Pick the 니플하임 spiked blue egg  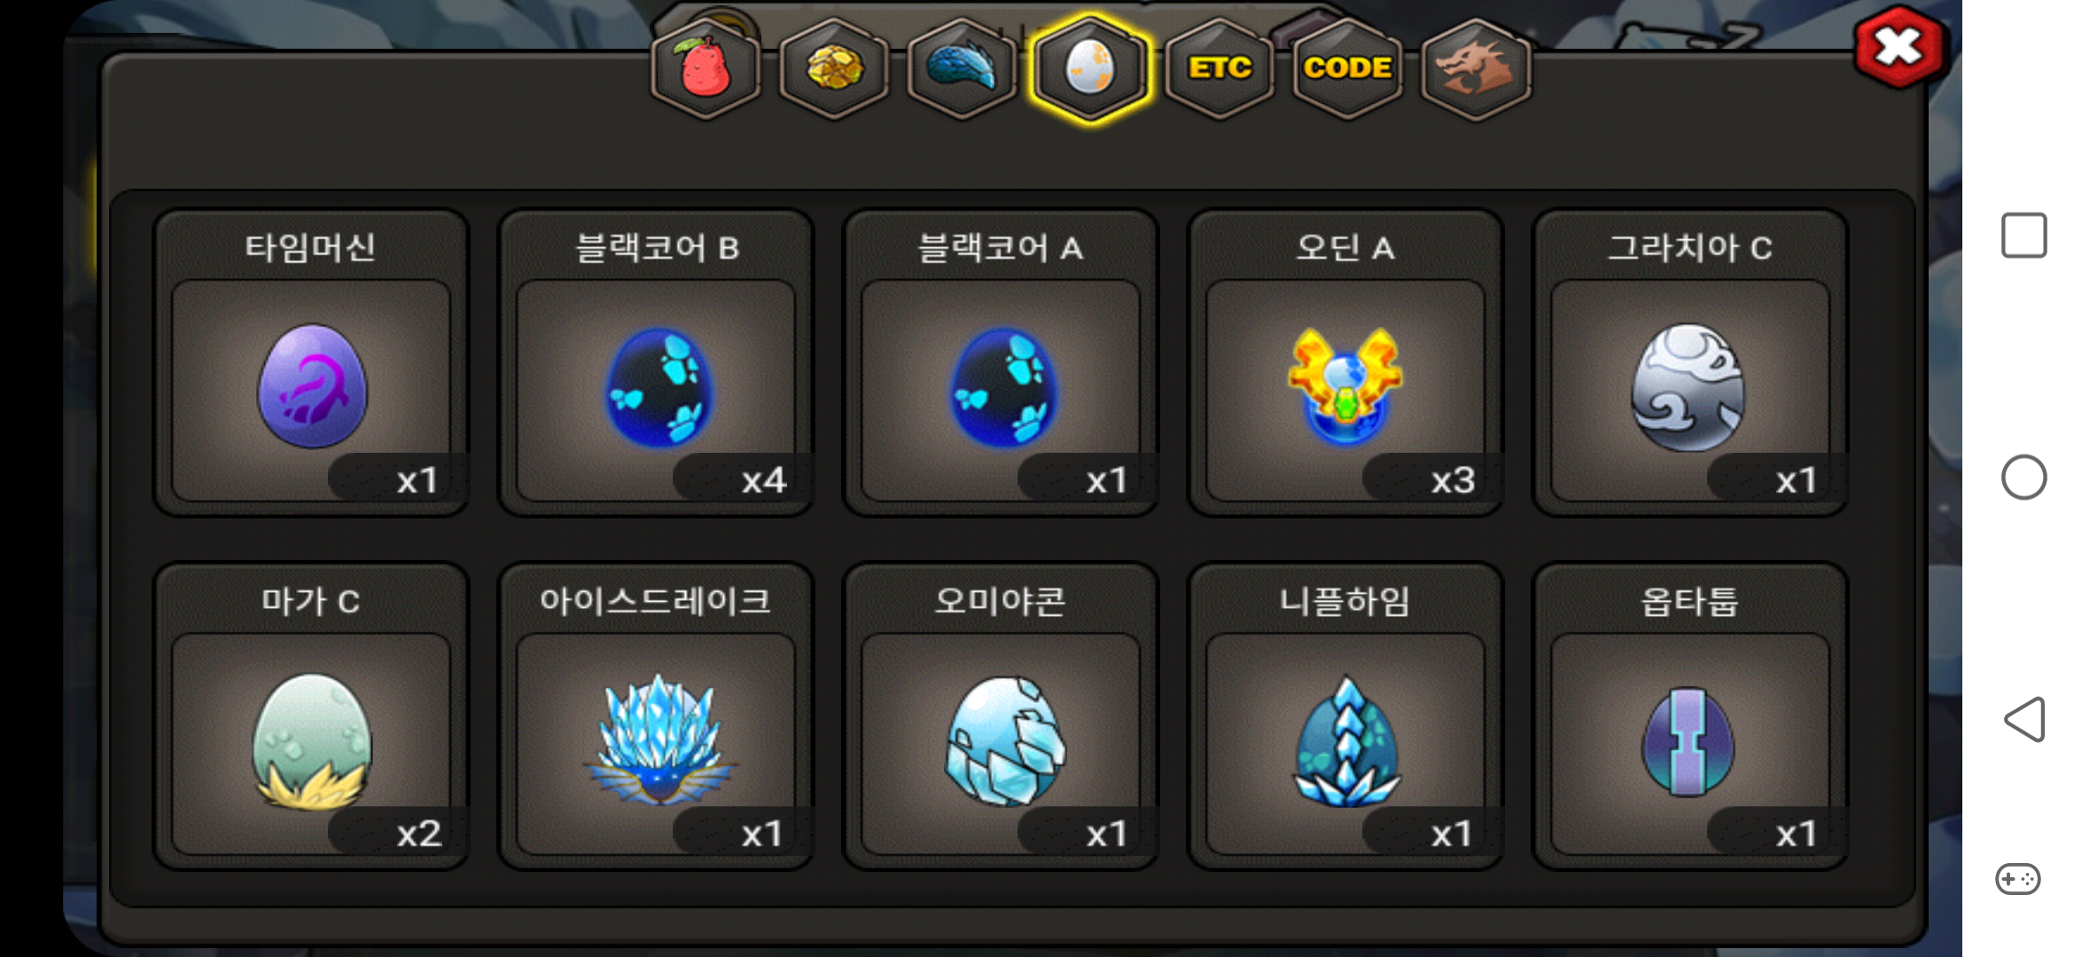click(1345, 716)
